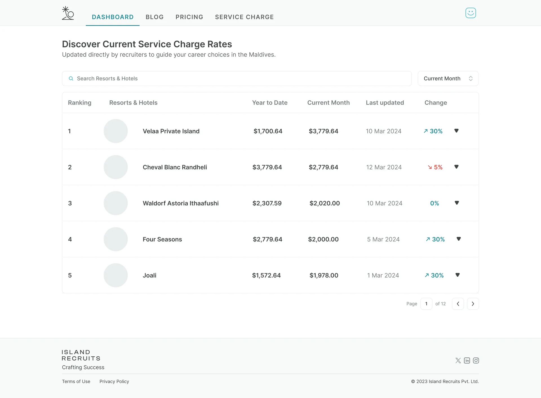Open the LinkedIn social icon
The height and width of the screenshot is (398, 541).
pos(467,361)
